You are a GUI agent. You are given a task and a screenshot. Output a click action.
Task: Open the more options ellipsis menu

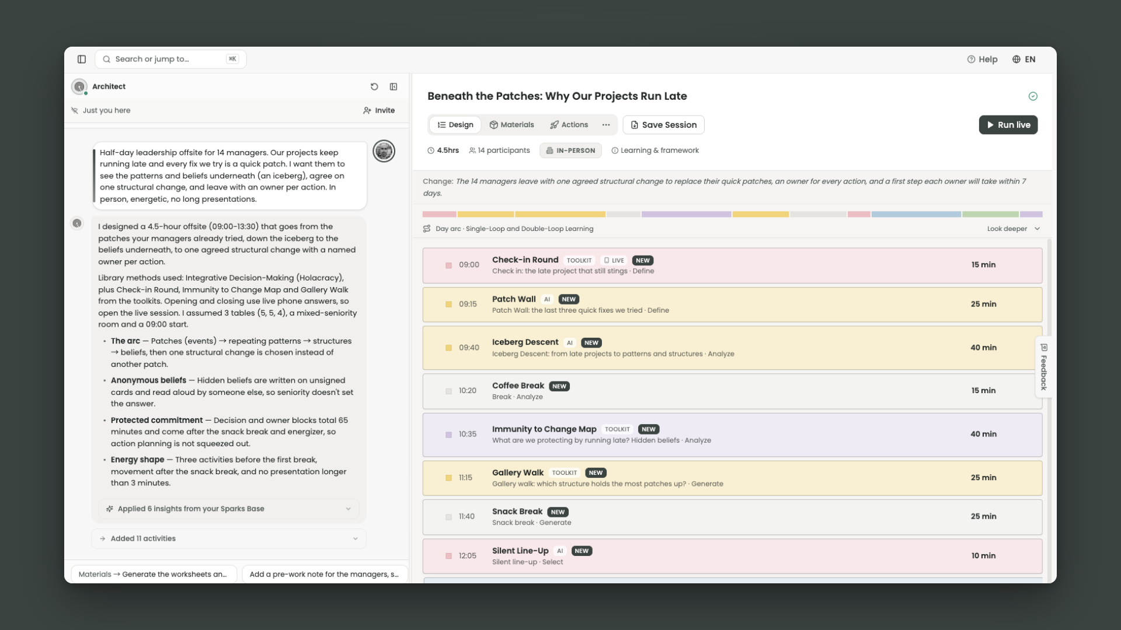pos(606,125)
